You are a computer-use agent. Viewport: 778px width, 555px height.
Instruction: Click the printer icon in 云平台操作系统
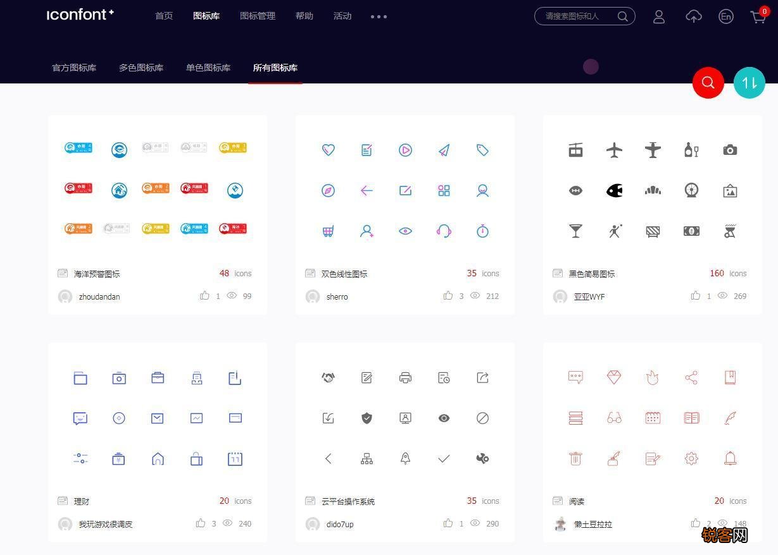[405, 377]
